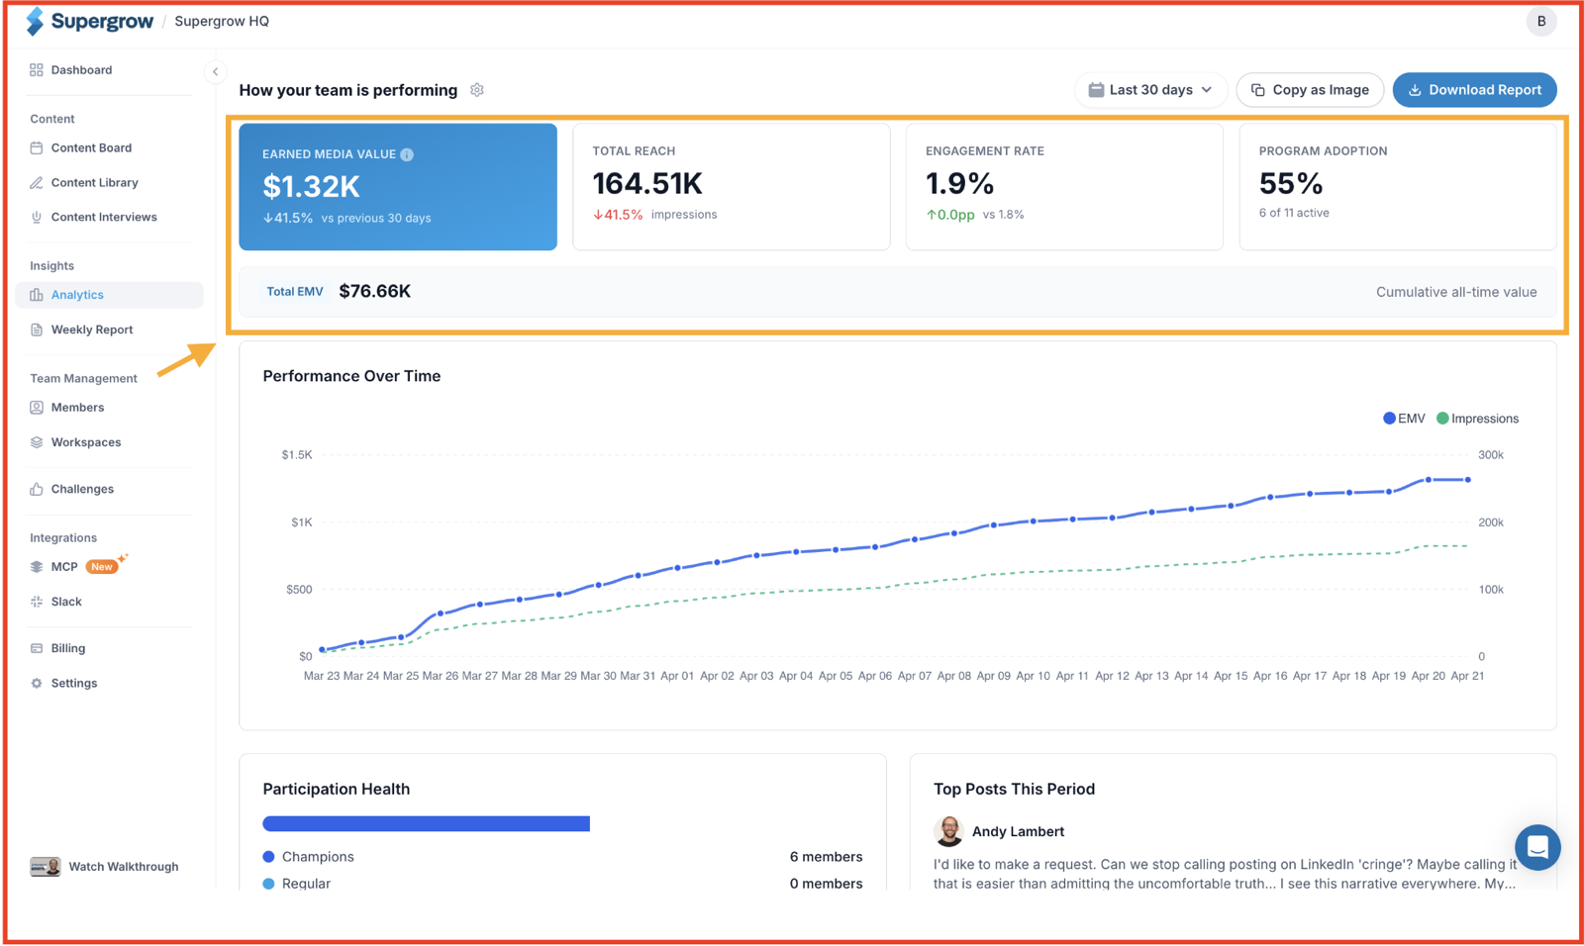Click the Participation Health progress bar
The height and width of the screenshot is (946, 1584).
pos(426,824)
